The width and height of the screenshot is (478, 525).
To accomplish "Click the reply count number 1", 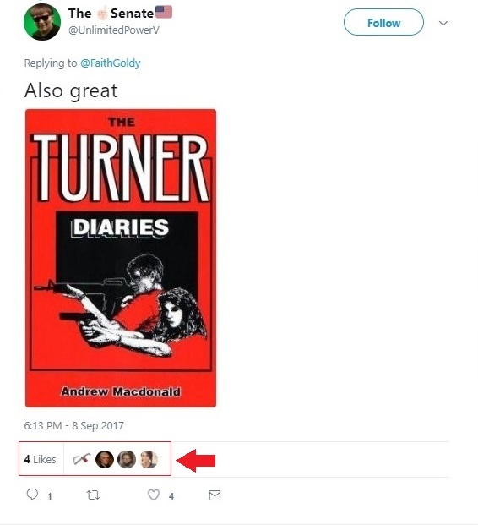I will pos(50,496).
